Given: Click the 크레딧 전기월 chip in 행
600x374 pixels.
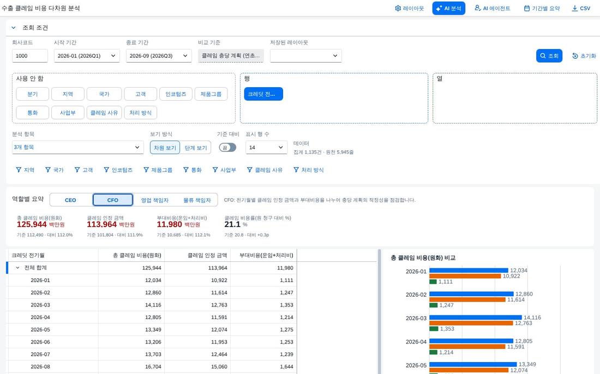Looking at the screenshot, I should pos(263,94).
